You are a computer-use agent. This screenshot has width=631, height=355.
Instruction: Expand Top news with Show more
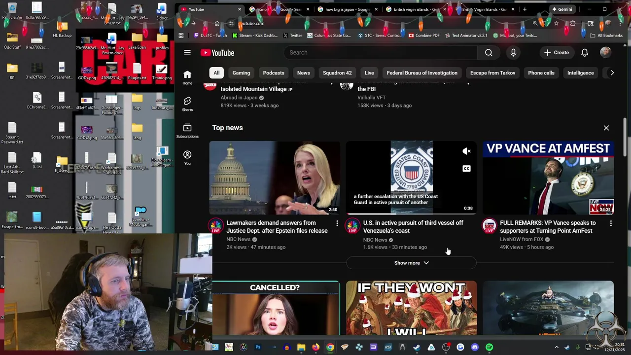411,263
